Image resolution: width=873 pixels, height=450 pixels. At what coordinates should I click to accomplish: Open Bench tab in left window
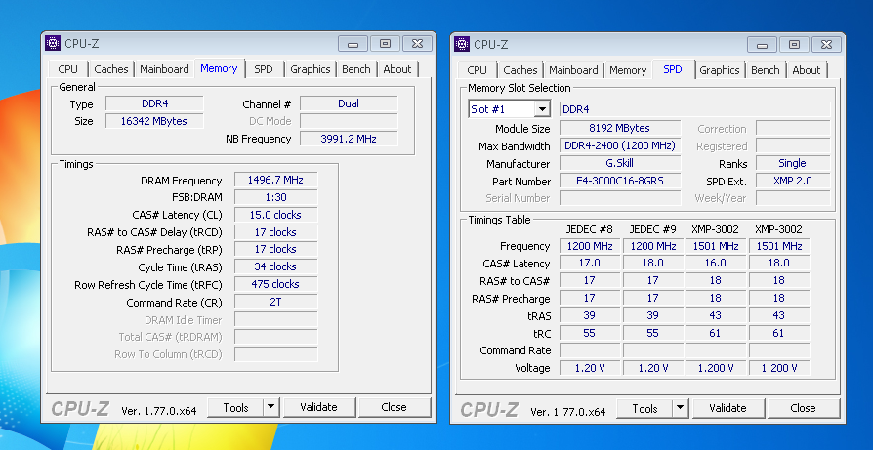pyautogui.click(x=356, y=69)
